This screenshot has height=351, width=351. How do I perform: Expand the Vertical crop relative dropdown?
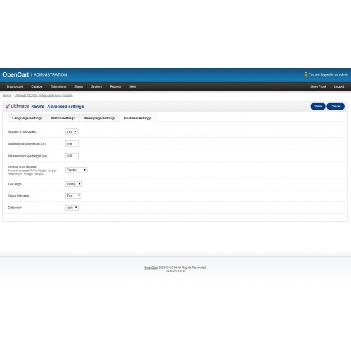click(x=77, y=170)
